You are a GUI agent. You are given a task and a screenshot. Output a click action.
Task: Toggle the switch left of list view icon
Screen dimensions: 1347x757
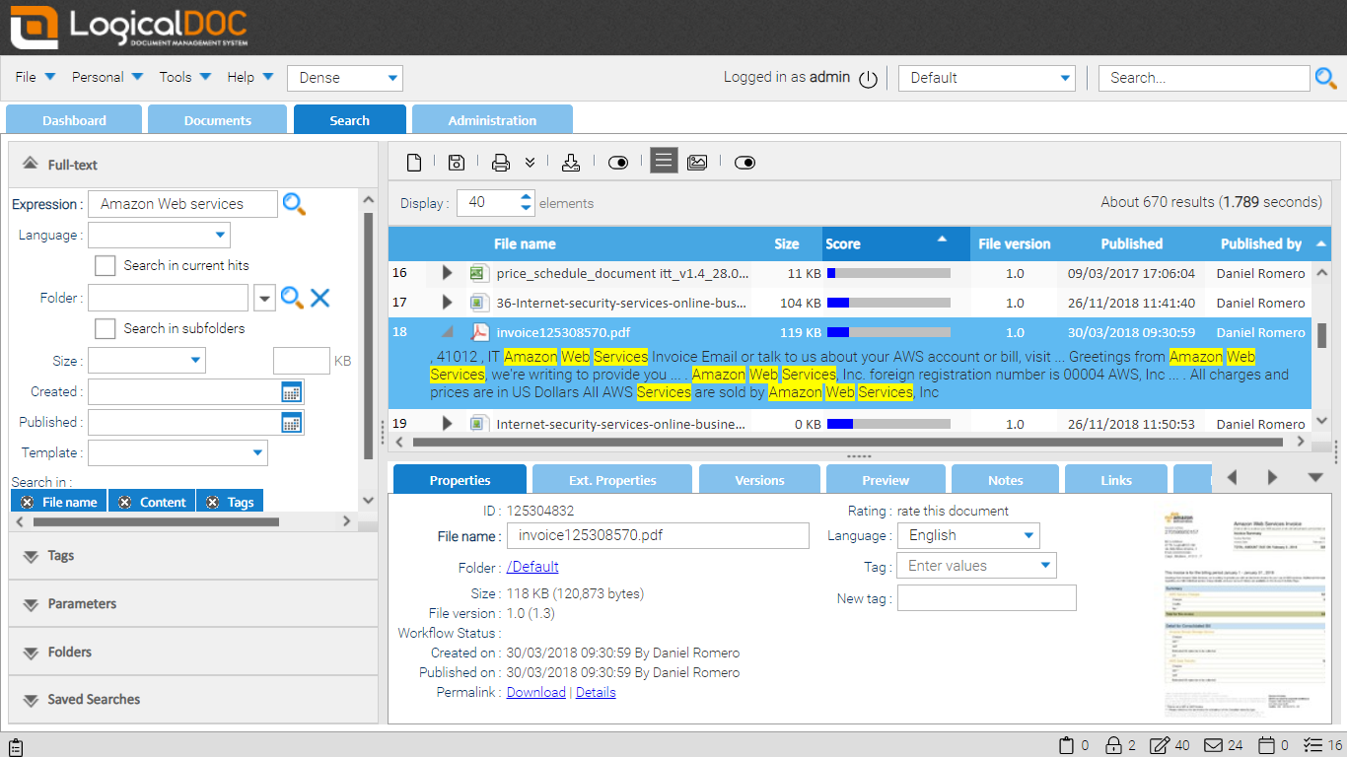pos(618,161)
